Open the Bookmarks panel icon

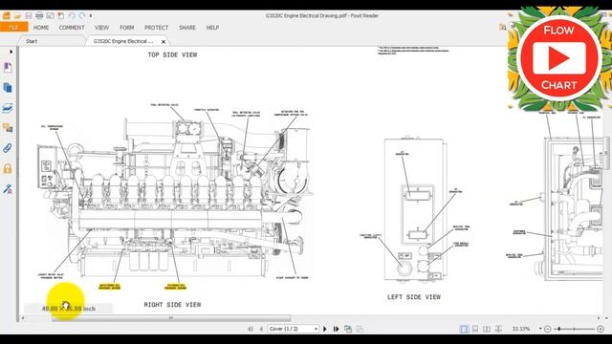(x=8, y=68)
